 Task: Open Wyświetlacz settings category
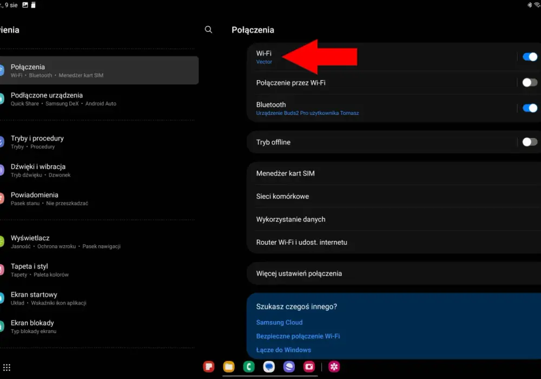(x=100, y=241)
